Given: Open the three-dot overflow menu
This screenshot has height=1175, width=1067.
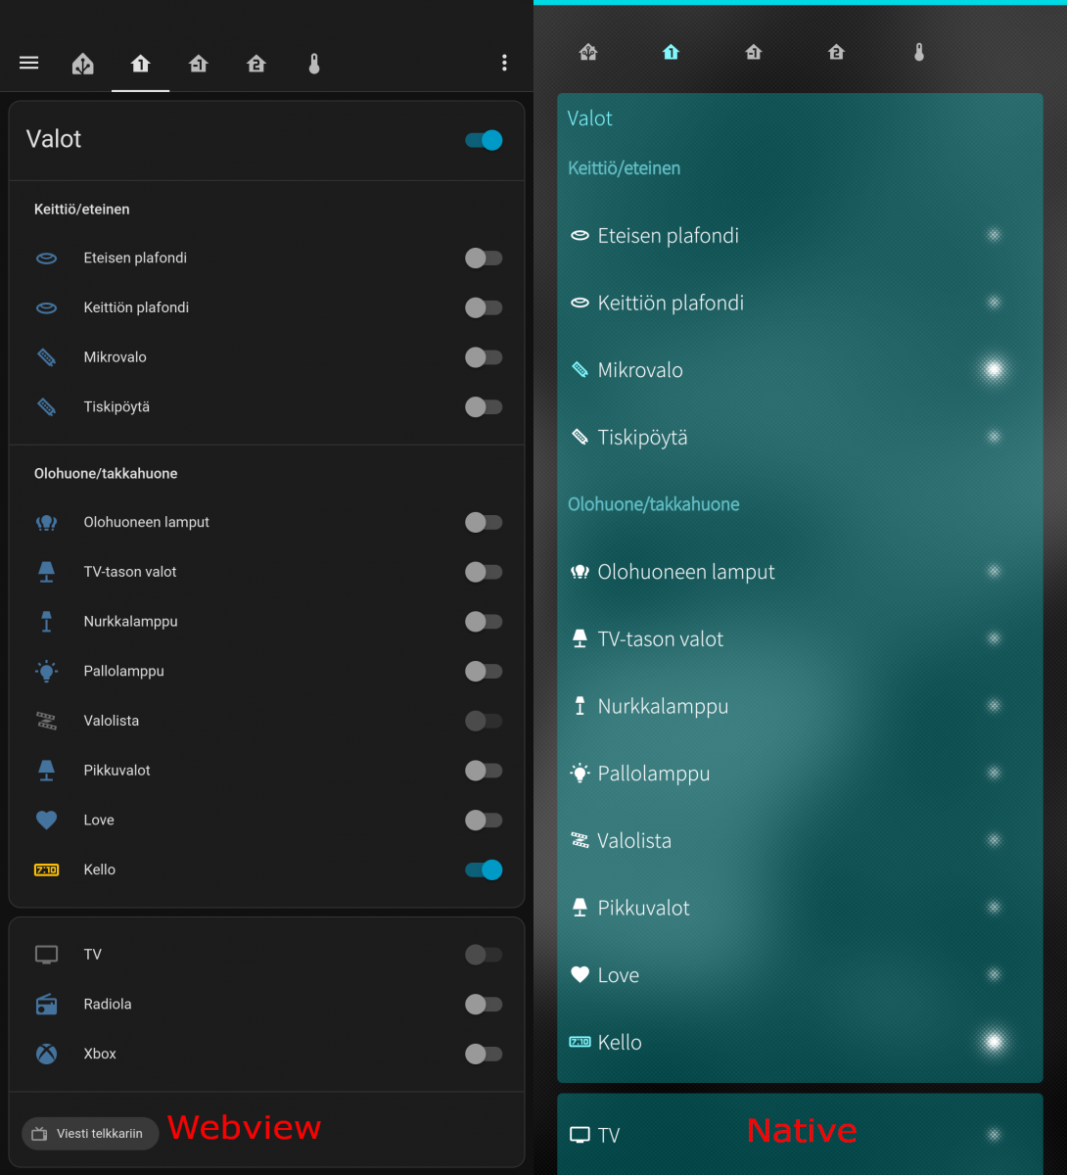Looking at the screenshot, I should click(x=504, y=63).
